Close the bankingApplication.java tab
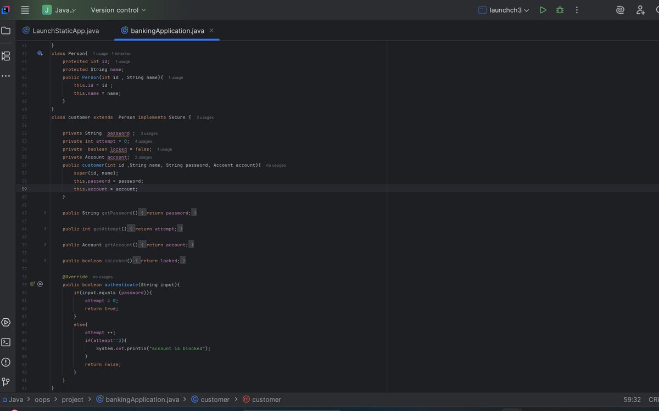The image size is (659, 411). (x=212, y=31)
